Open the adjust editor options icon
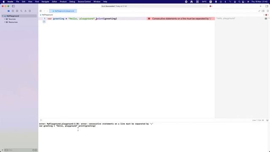 pyautogui.click(x=263, y=11)
